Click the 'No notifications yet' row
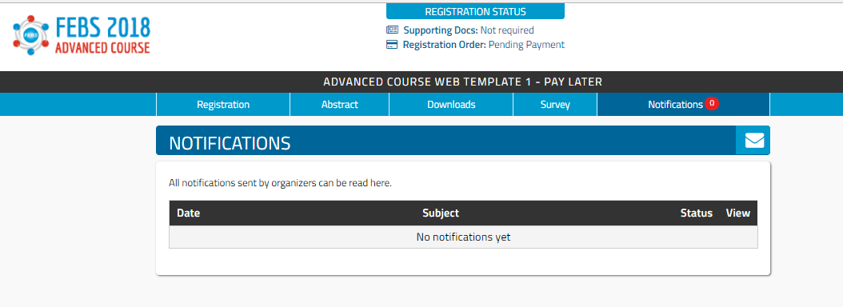Screen dimensions: 843x307 pos(463,237)
